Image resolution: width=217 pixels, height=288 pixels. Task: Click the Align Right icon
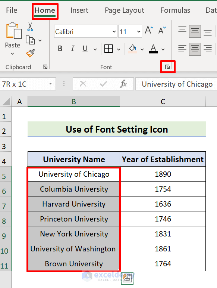(208, 49)
